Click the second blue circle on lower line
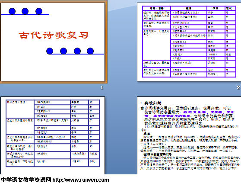Screen dimensions: 241x183 (x=63, y=51)
